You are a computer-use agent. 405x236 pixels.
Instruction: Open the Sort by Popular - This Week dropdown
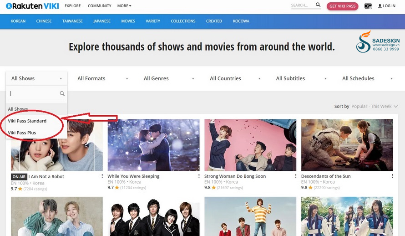[375, 106]
